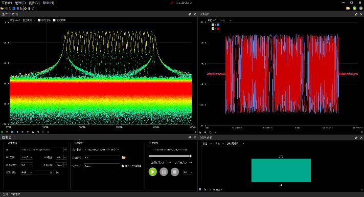Open the file path dropdown in console

click(x=102, y=150)
